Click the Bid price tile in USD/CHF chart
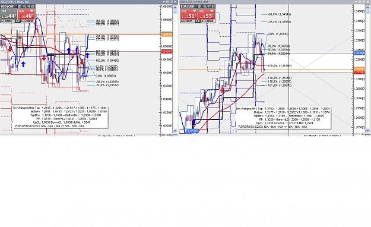Screen dimensions: 371x227 tap(9, 14)
